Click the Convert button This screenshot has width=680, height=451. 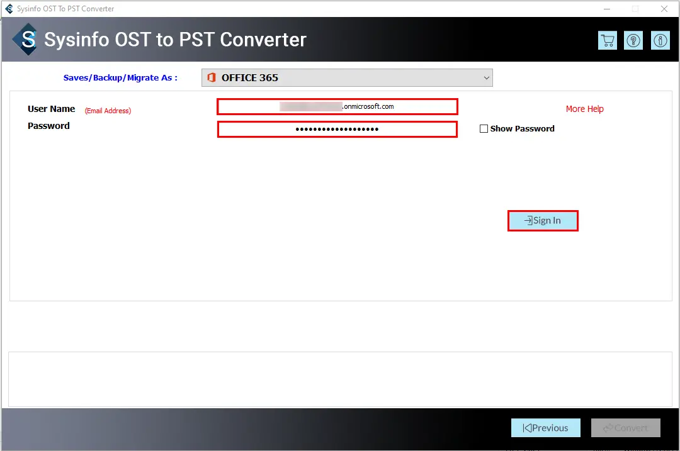tap(626, 428)
